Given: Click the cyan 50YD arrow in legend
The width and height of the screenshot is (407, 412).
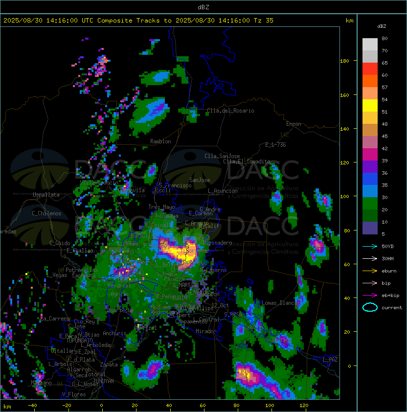Looking at the screenshot, I should [370, 247].
